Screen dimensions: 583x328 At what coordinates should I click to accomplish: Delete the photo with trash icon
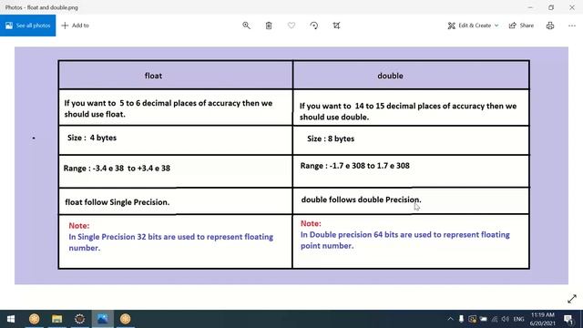269,26
